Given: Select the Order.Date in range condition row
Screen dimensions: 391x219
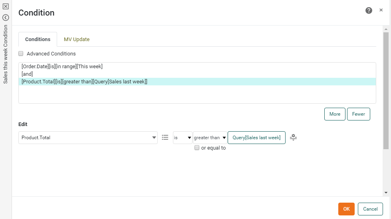Looking at the screenshot, I should point(62,67).
